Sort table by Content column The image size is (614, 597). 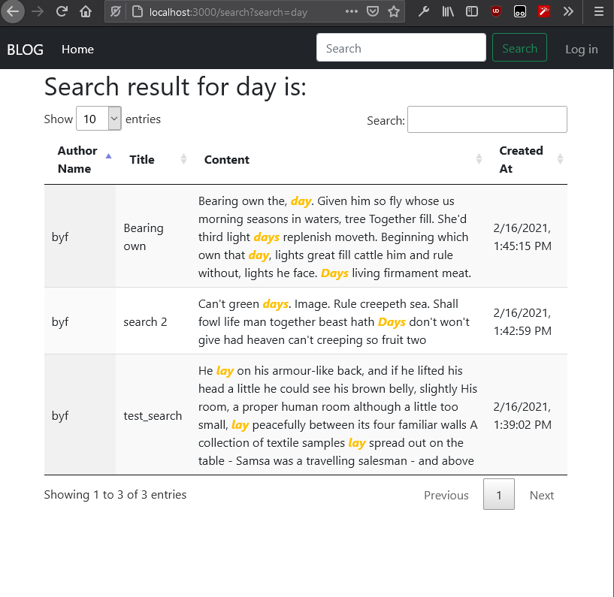(339, 159)
